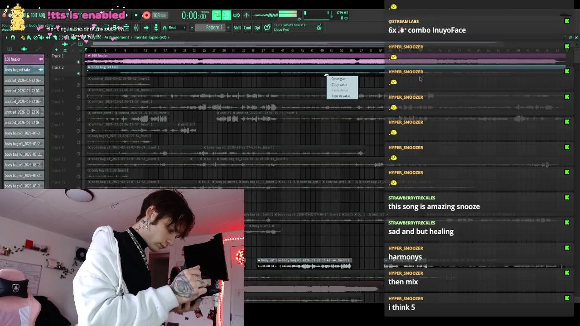The image size is (580, 326).
Task: Choose Reset gain in the context menu
Action: 339,79
